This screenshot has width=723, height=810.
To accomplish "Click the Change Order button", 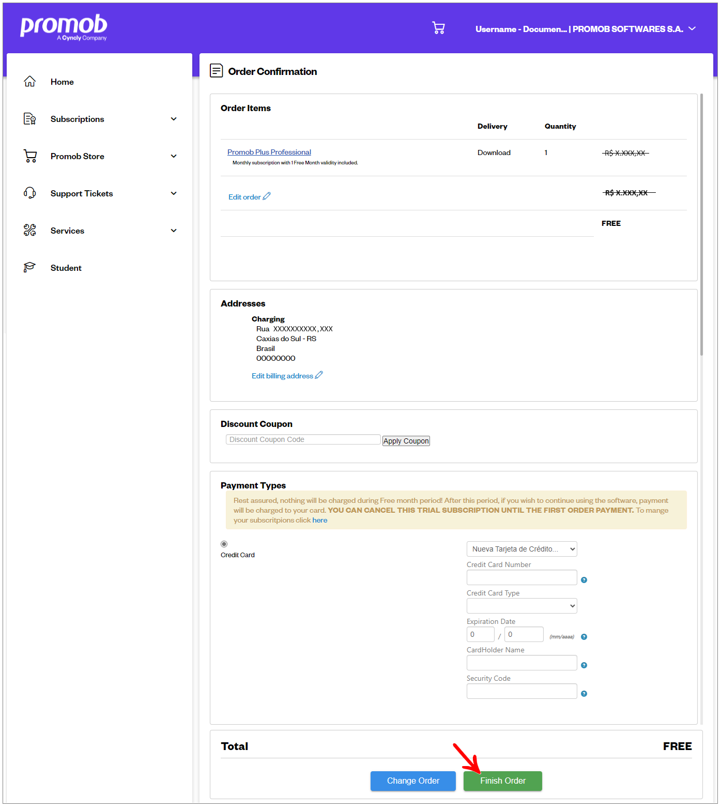I will click(413, 781).
